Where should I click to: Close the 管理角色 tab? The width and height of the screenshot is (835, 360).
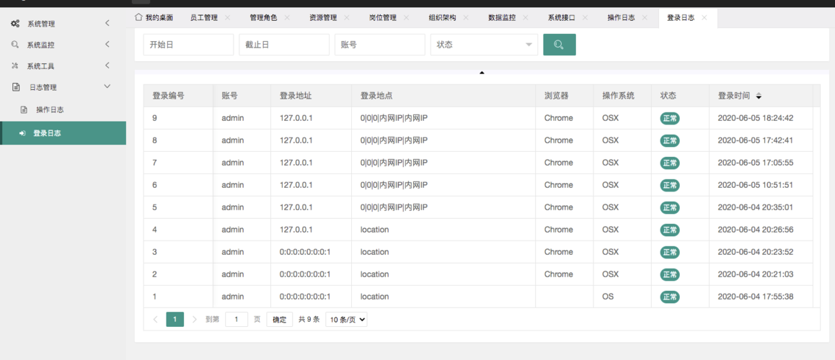287,17
